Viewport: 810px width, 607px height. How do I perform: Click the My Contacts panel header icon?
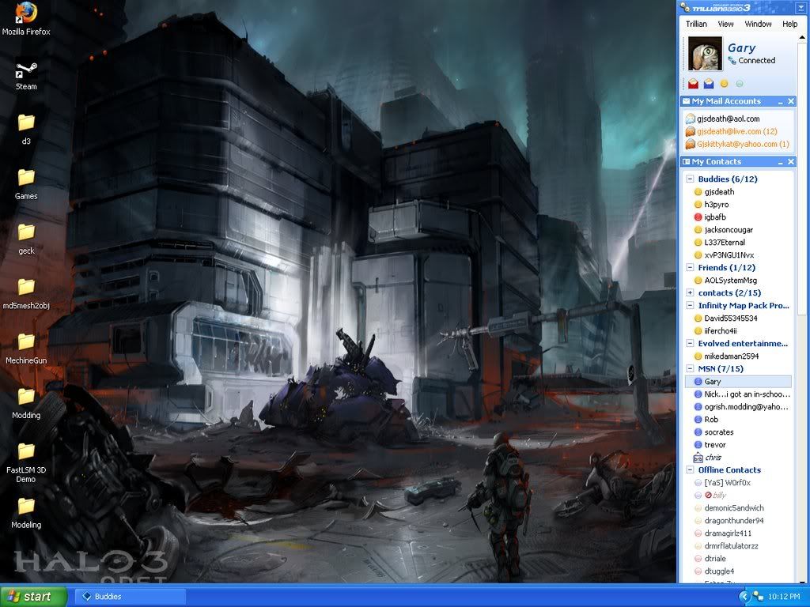pyautogui.click(x=686, y=161)
